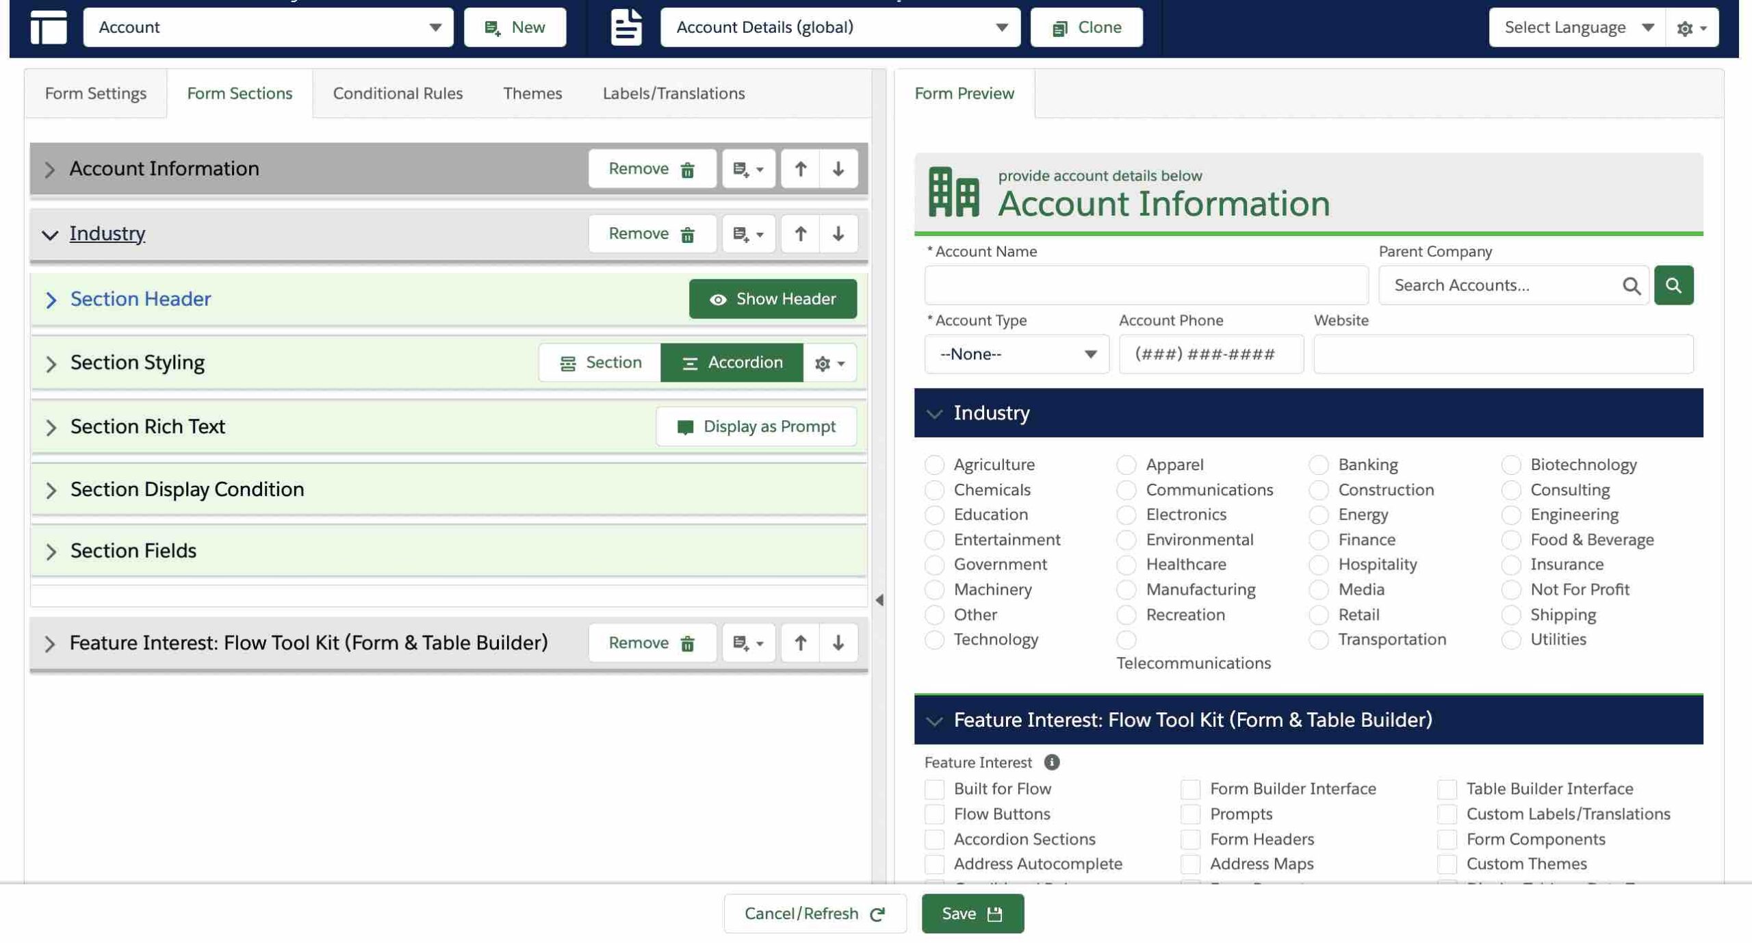Open the Parent Company account search magnifier
1752x943 pixels.
(1674, 285)
